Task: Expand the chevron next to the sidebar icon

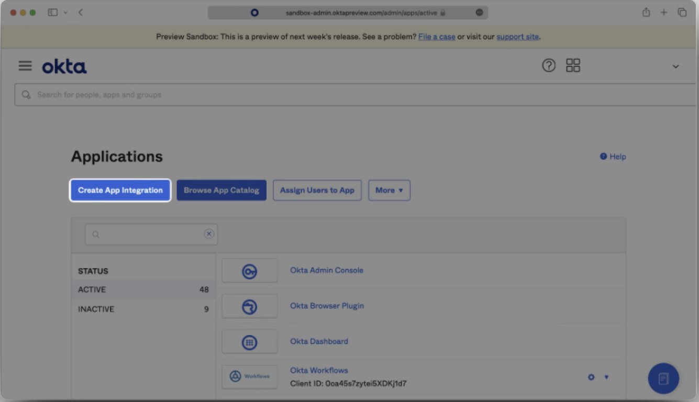Action: pos(65,13)
